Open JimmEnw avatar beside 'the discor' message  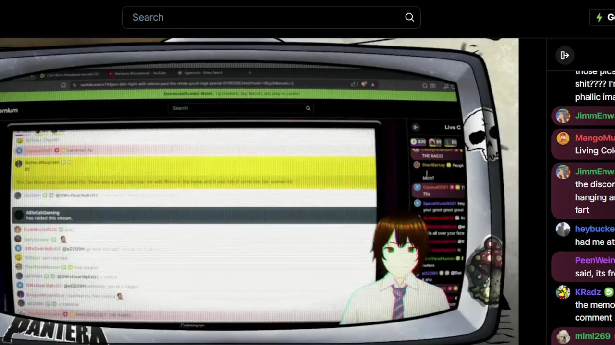[x=563, y=172]
